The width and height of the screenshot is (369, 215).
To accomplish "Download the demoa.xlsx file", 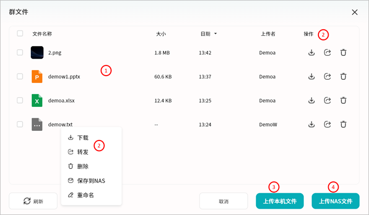I will coord(312,101).
